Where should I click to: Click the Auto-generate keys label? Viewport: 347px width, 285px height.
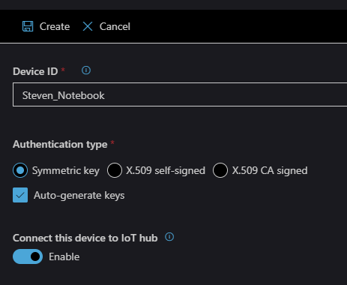(x=79, y=196)
